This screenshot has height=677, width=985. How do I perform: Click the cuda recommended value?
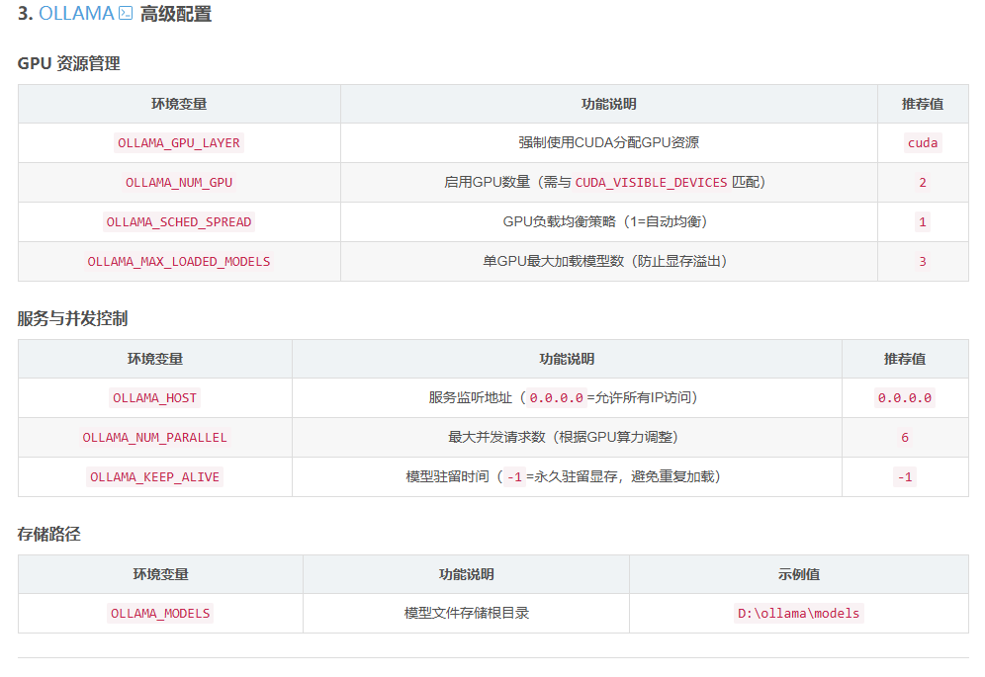coord(922,143)
